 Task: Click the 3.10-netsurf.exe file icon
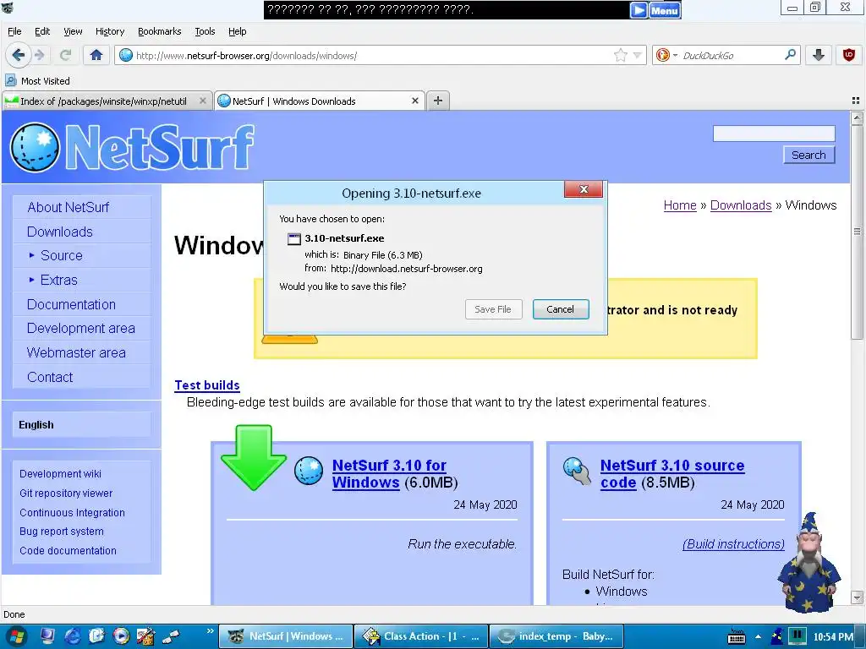click(x=294, y=238)
